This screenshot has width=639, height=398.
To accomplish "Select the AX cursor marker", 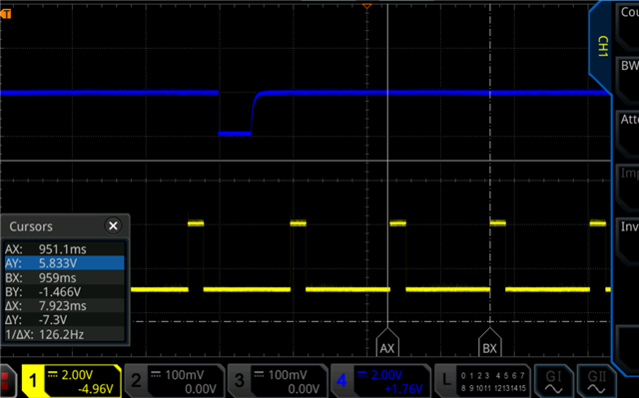I will pos(387,343).
